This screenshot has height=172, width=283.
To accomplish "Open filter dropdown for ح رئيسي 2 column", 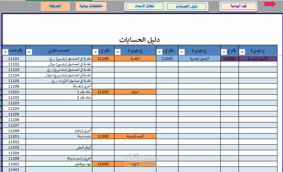I will [x=182, y=52].
